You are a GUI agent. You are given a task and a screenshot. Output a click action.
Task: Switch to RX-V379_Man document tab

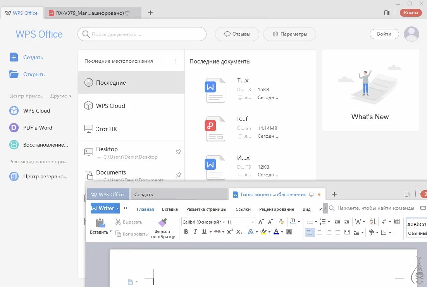pos(93,13)
